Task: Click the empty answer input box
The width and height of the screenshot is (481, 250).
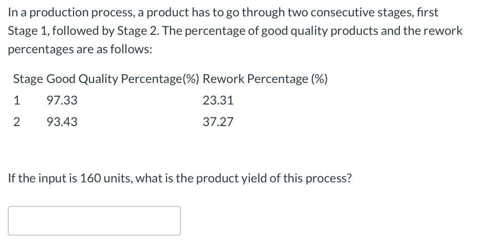Action: [94, 221]
